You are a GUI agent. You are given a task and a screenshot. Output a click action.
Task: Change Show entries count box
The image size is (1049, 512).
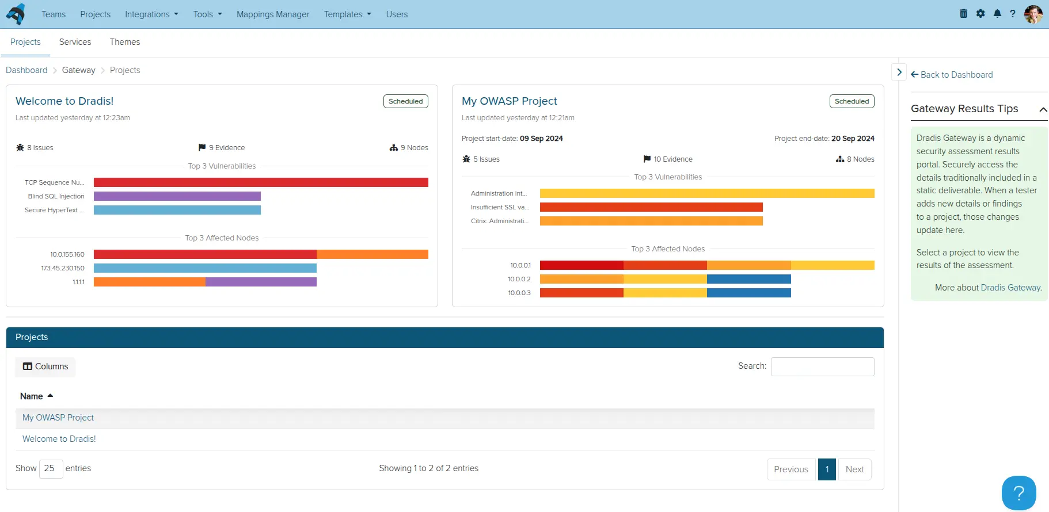[x=51, y=468]
